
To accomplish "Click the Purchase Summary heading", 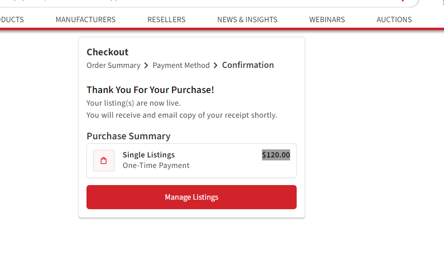I will coord(129,136).
